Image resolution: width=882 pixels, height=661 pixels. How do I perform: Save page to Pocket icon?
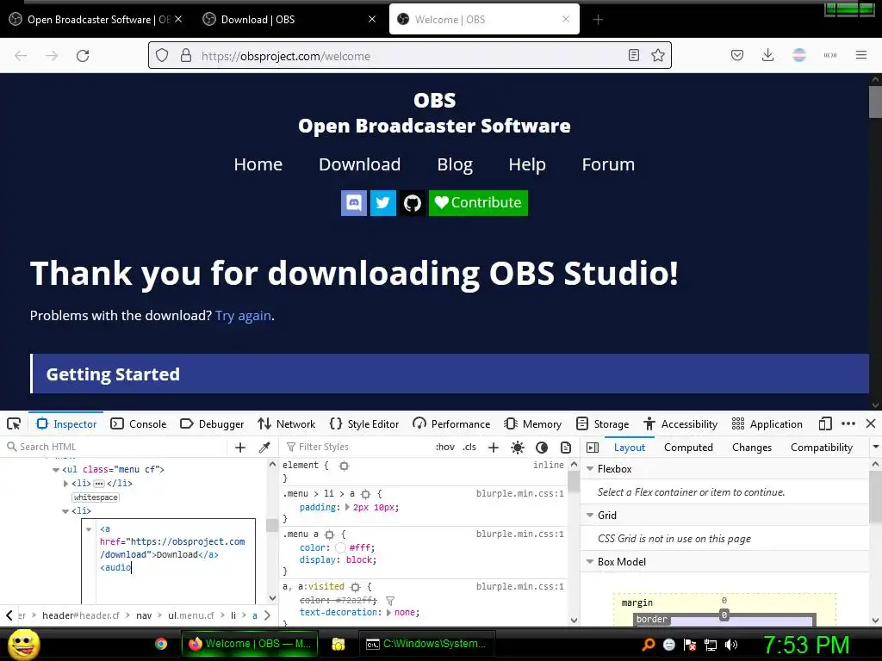pos(737,55)
